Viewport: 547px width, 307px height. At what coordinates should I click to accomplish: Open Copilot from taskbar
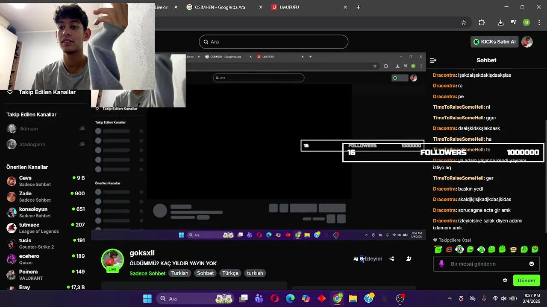coord(306,298)
